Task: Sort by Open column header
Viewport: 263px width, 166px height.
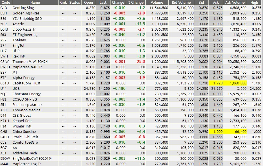Action: (89, 2)
